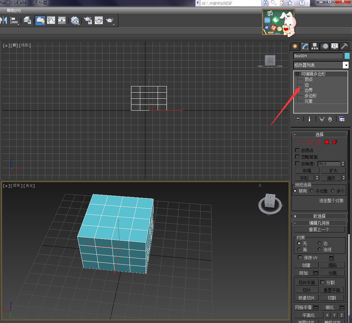352x323 pixels.
Task: Select the red cube Polygon sub-object icon
Action: [326, 142]
